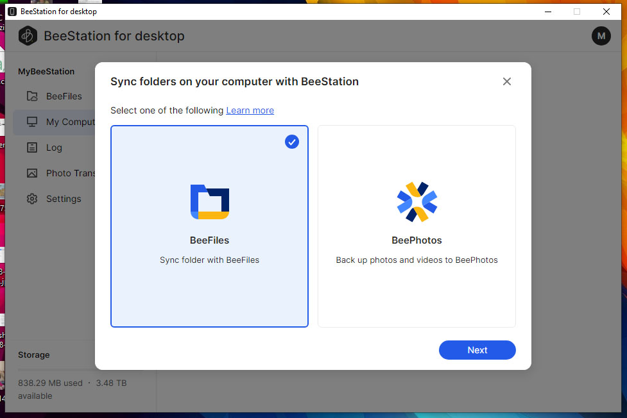Open the Log sidebar menu item

(x=54, y=147)
